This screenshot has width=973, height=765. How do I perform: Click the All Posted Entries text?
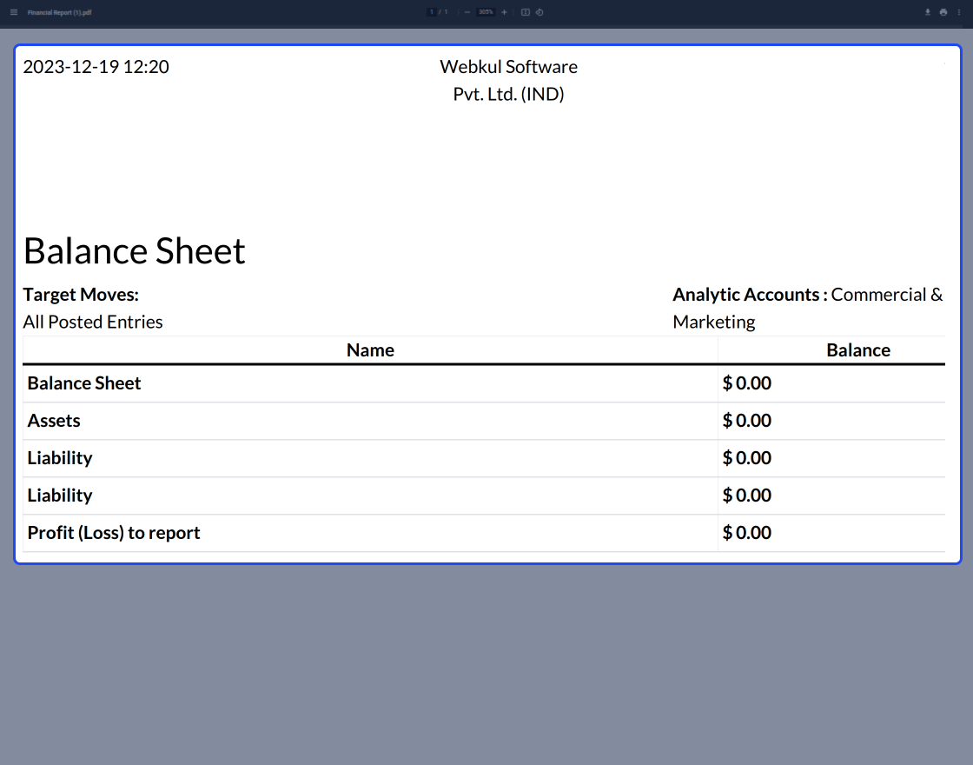click(x=93, y=322)
